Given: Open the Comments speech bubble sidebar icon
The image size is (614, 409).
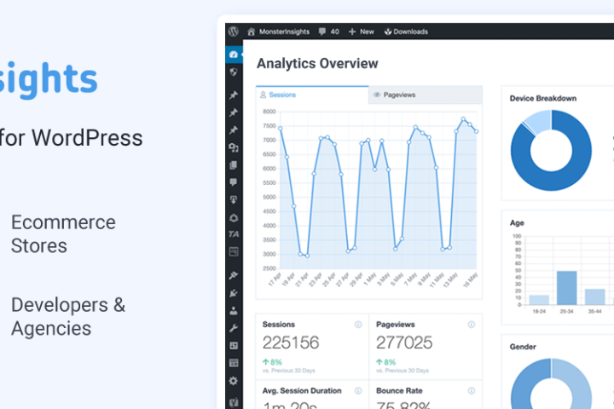Looking at the screenshot, I should 234,182.
